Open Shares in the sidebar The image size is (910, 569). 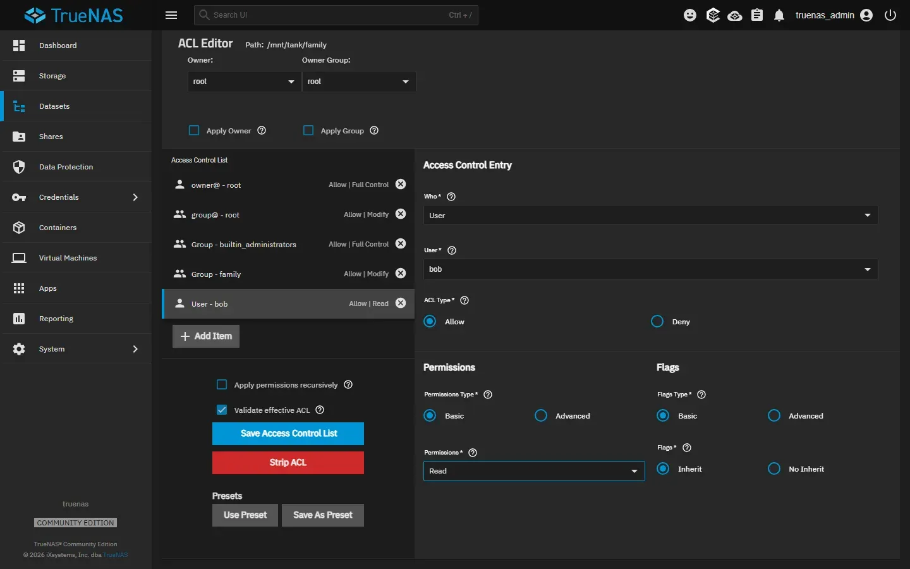pos(76,137)
